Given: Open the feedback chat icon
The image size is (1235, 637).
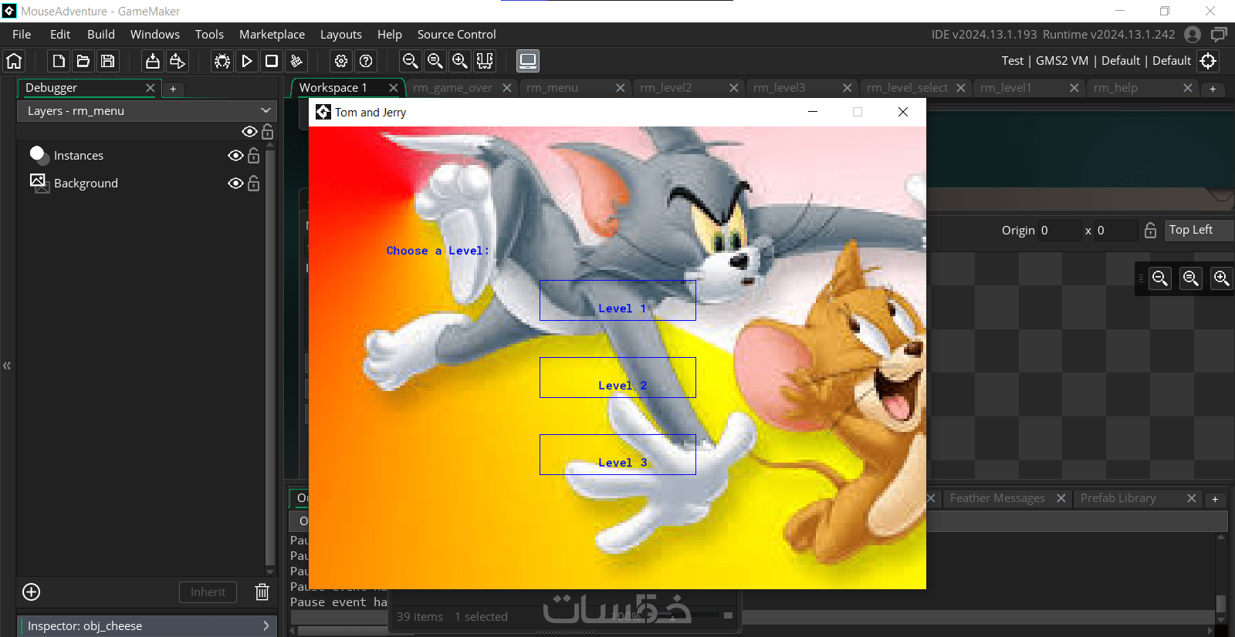Looking at the screenshot, I should [x=1219, y=35].
